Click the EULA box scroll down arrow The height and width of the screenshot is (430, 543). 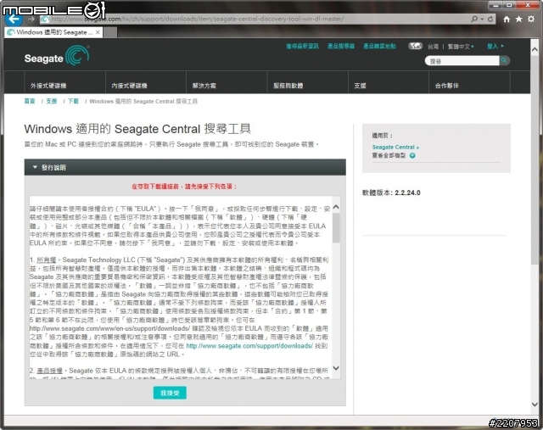pyautogui.click(x=336, y=368)
